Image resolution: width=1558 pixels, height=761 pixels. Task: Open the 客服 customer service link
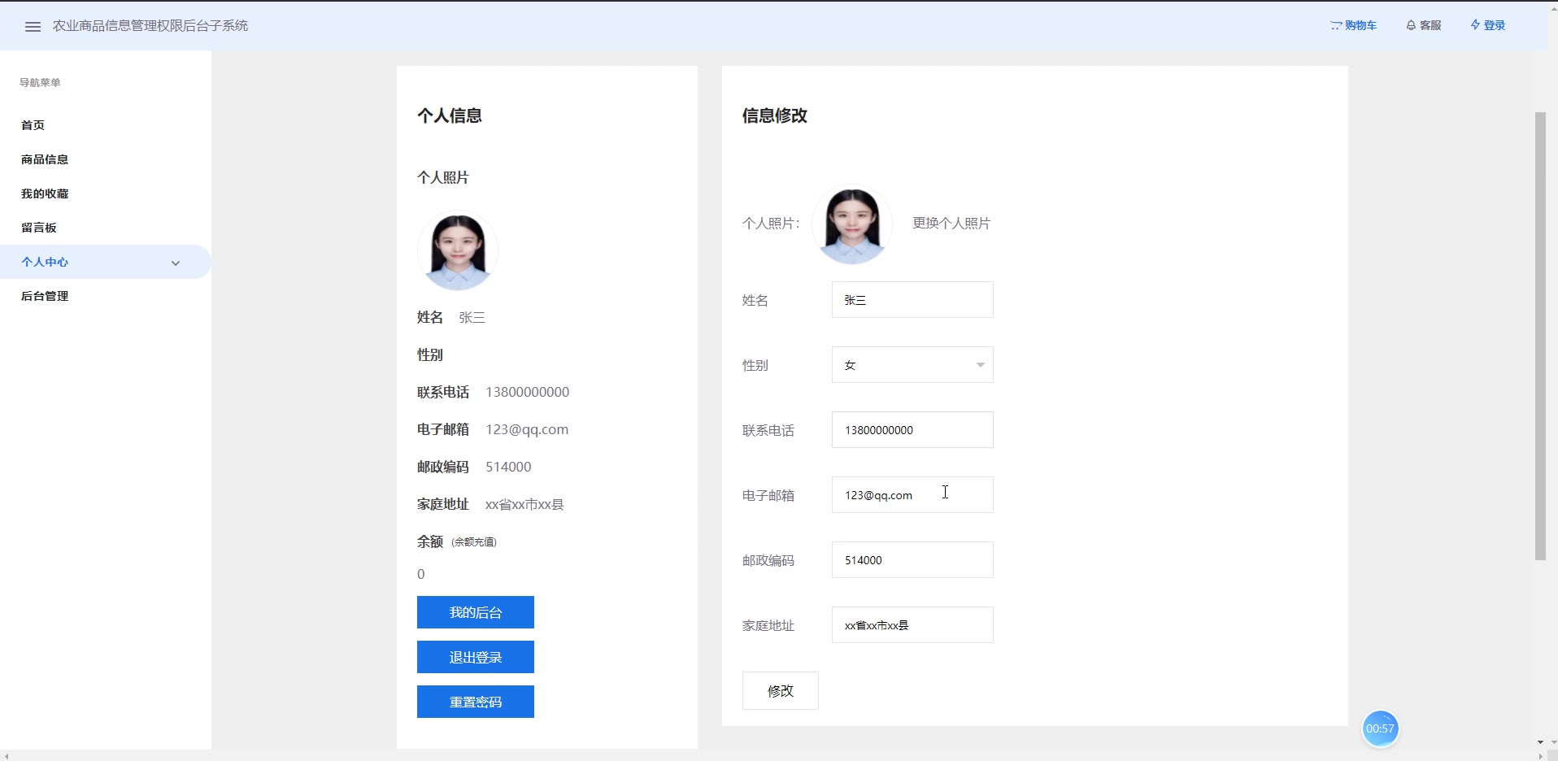(1423, 25)
